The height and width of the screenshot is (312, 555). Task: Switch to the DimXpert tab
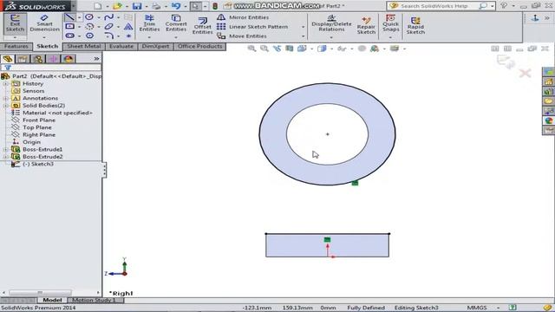155,46
